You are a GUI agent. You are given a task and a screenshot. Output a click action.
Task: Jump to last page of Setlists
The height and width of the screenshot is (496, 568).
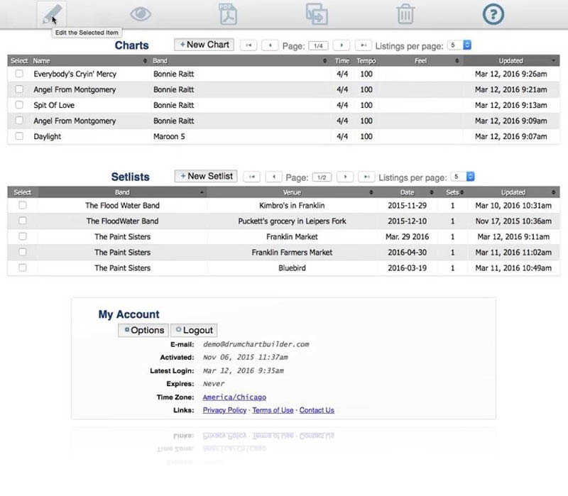pyautogui.click(x=366, y=177)
